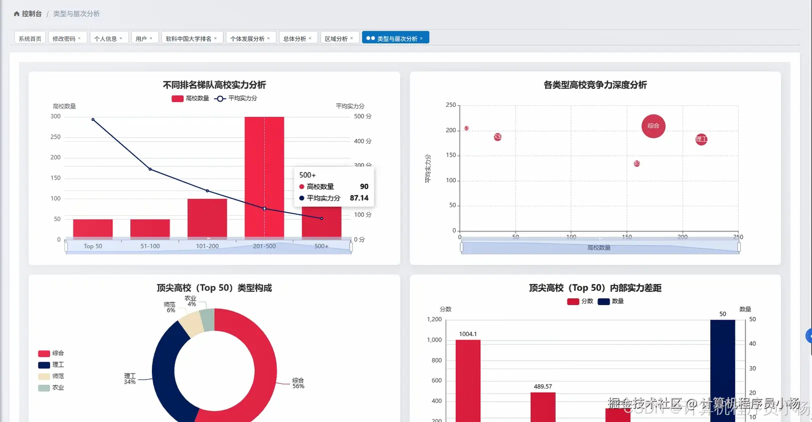Toggle the 高校数量 legend series

(190, 98)
